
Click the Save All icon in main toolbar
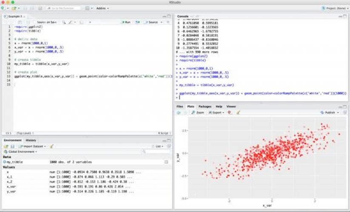[x=32, y=8]
